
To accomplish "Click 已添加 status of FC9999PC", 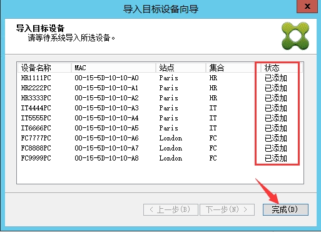I will pyautogui.click(x=276, y=159).
